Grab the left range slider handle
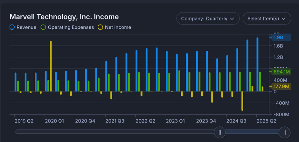 (x=220, y=132)
